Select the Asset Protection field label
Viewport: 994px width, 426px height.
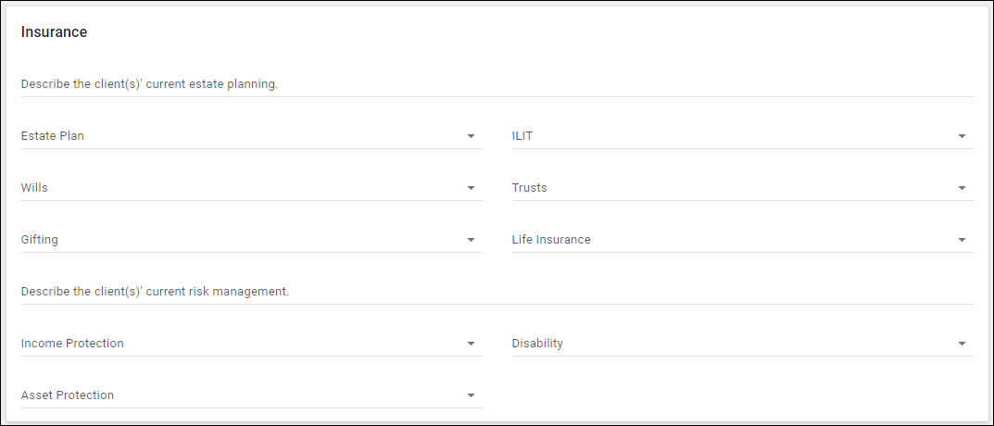(68, 395)
